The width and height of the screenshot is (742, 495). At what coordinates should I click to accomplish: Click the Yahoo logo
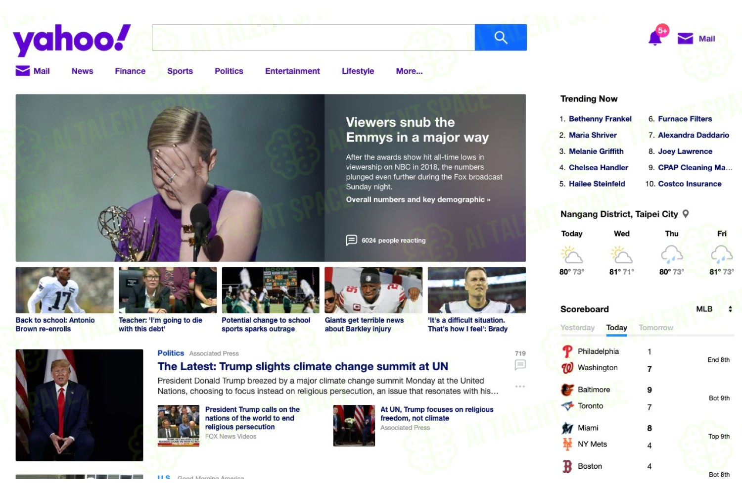[x=72, y=40]
